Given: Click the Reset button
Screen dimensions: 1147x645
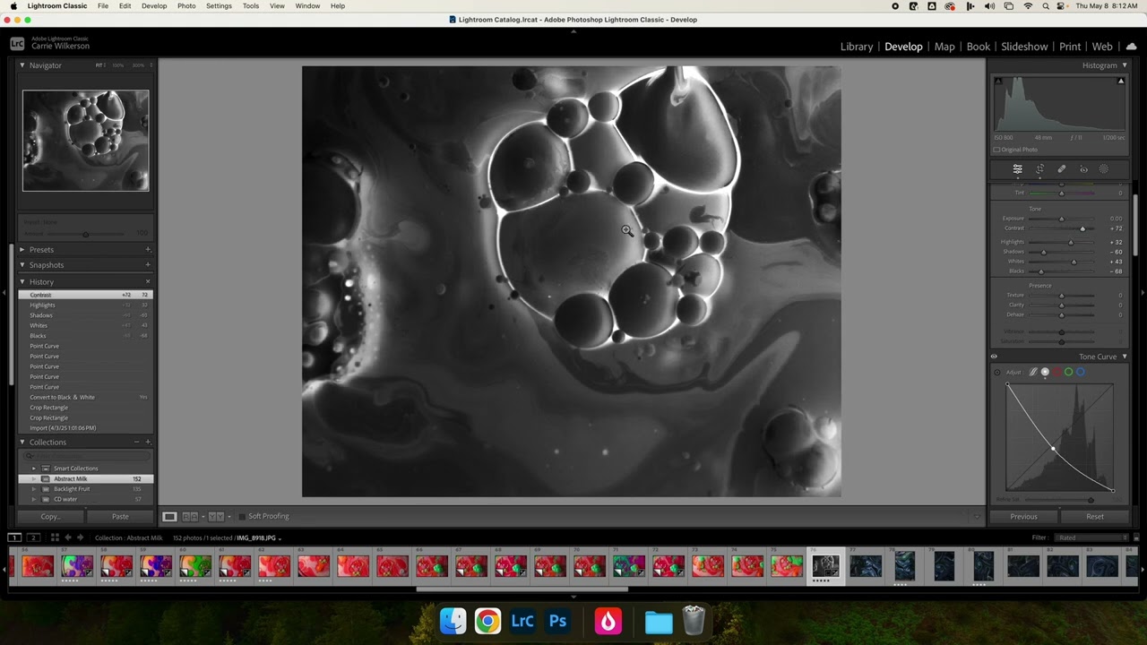Looking at the screenshot, I should [1095, 516].
